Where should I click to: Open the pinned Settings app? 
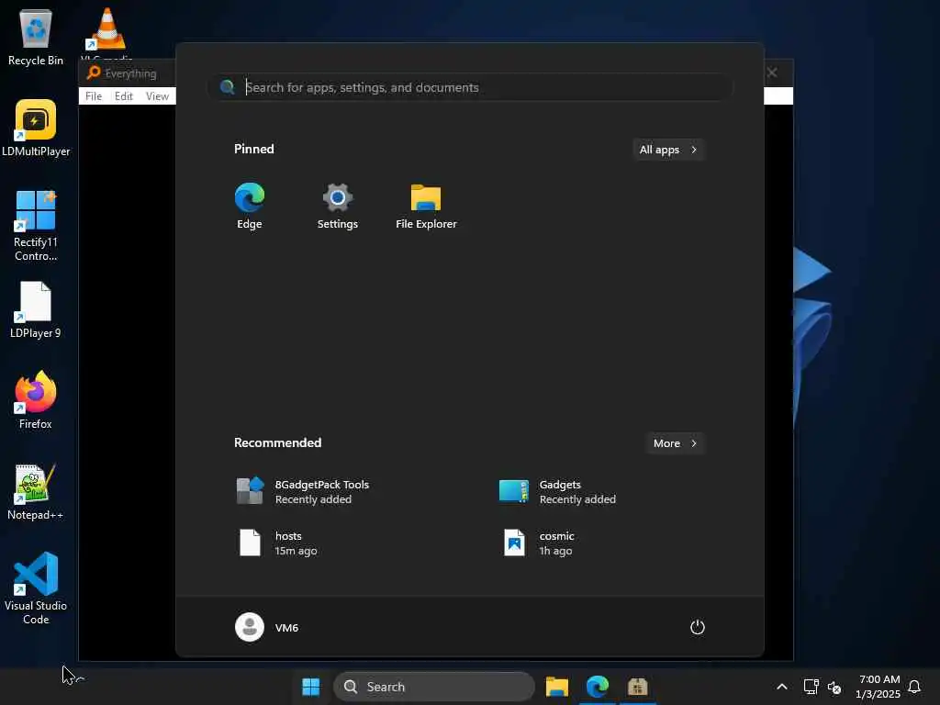338,206
